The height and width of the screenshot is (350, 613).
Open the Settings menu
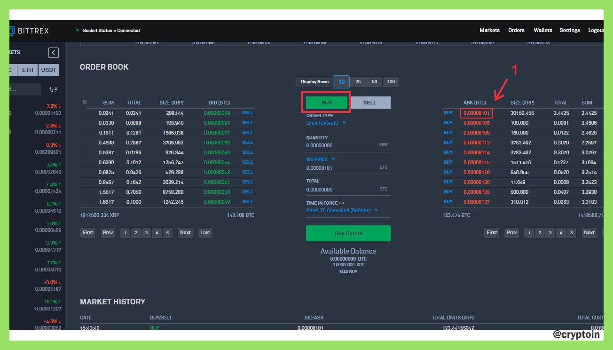click(570, 30)
